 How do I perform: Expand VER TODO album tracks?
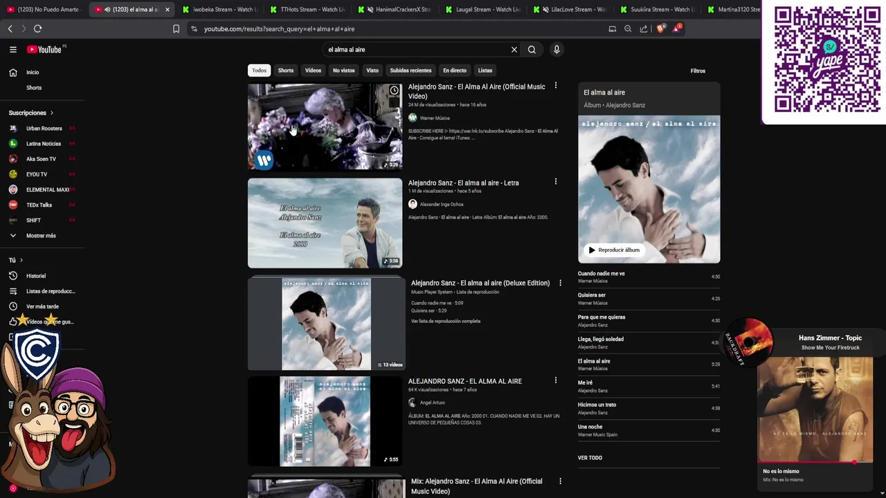(x=590, y=458)
